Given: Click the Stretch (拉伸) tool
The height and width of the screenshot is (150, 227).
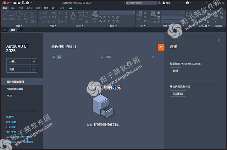Looking at the screenshot, I should pos(43,21).
